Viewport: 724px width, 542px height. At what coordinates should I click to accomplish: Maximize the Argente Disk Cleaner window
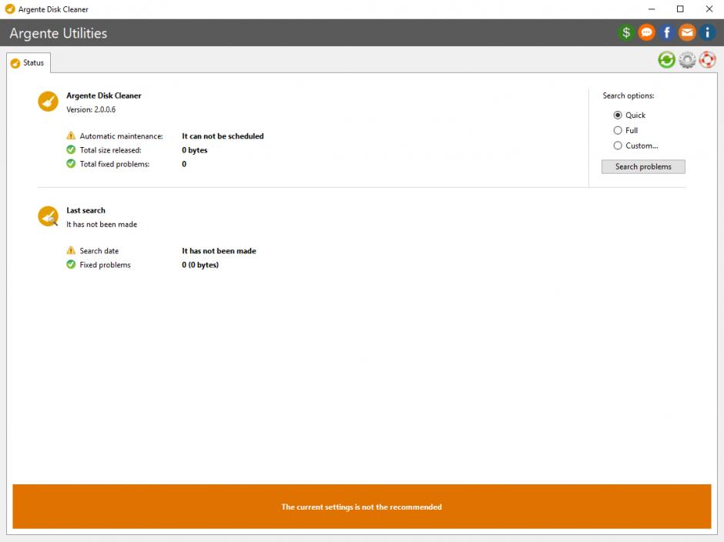point(680,8)
